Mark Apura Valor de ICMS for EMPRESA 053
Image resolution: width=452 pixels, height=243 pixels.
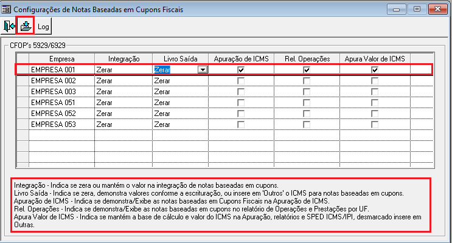375,125
